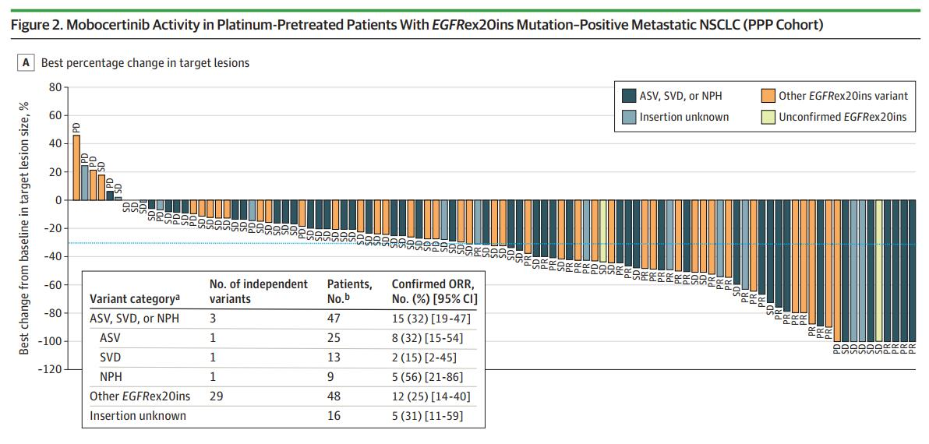The height and width of the screenshot is (444, 929).
Task: Click the orange Other EGFRex20ins variant legend swatch
Action: coord(768,96)
